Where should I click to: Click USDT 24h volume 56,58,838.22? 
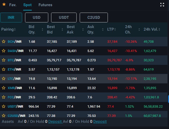pyautogui.click(x=153, y=107)
